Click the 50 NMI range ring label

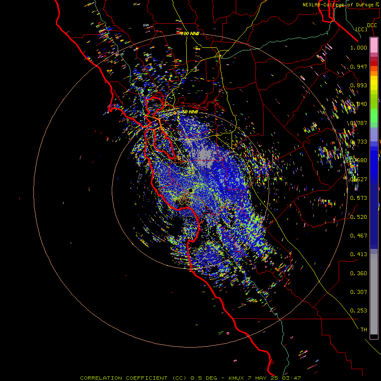(x=190, y=112)
